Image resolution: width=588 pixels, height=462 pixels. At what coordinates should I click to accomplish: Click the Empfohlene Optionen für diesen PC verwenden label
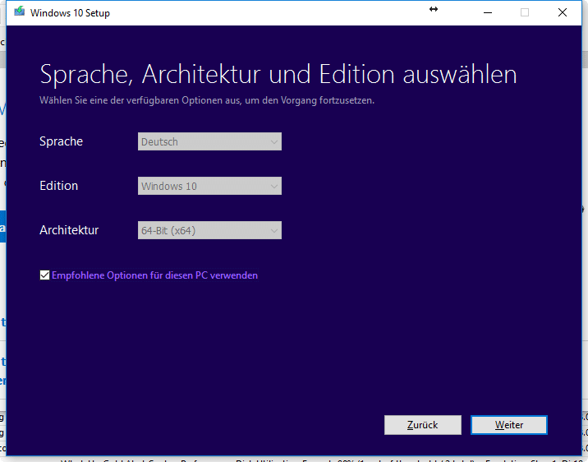click(154, 275)
